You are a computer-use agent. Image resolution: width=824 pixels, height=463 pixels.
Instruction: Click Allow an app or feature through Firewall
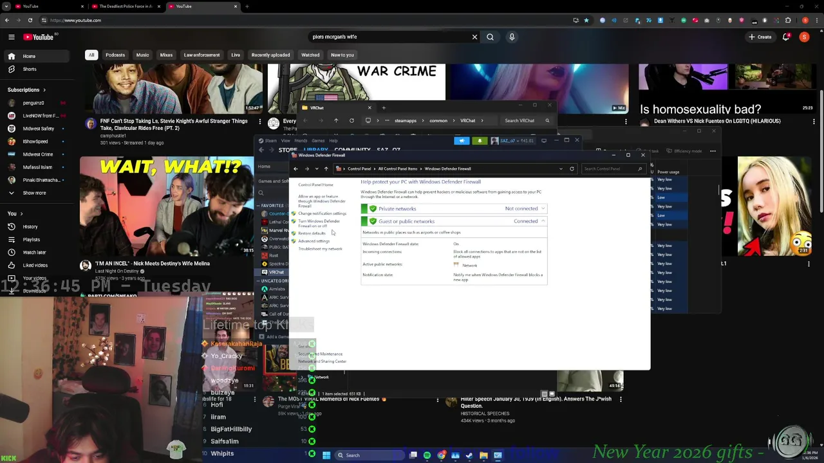(x=321, y=201)
